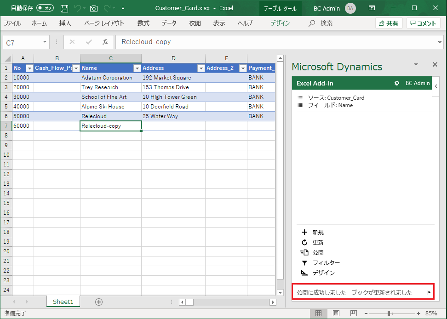Click the zoom in plus button
447x319 pixels.
coord(418,313)
